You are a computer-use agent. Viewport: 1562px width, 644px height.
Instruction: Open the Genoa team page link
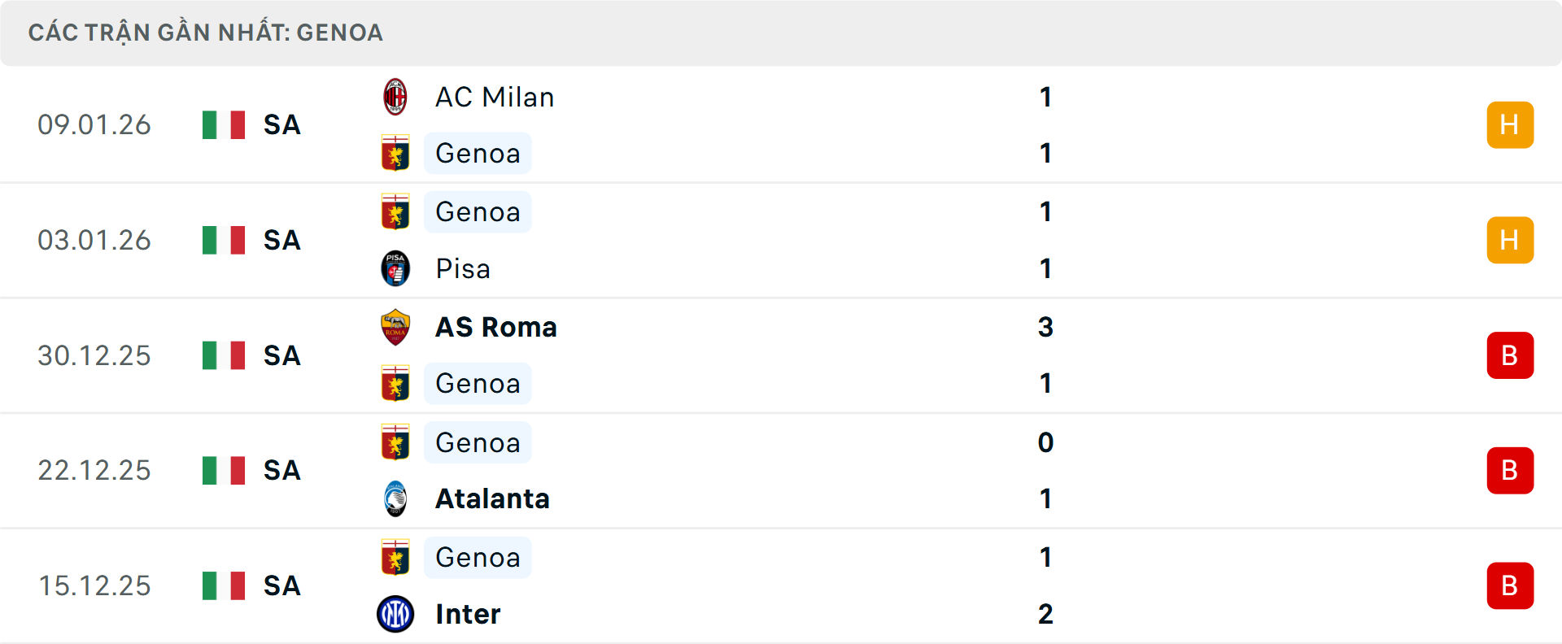pyautogui.click(x=478, y=153)
